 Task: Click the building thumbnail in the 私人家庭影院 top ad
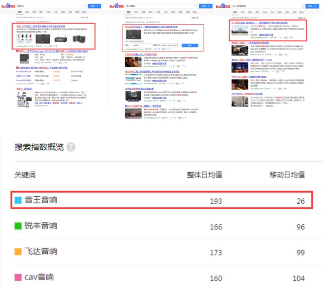(x=240, y=30)
